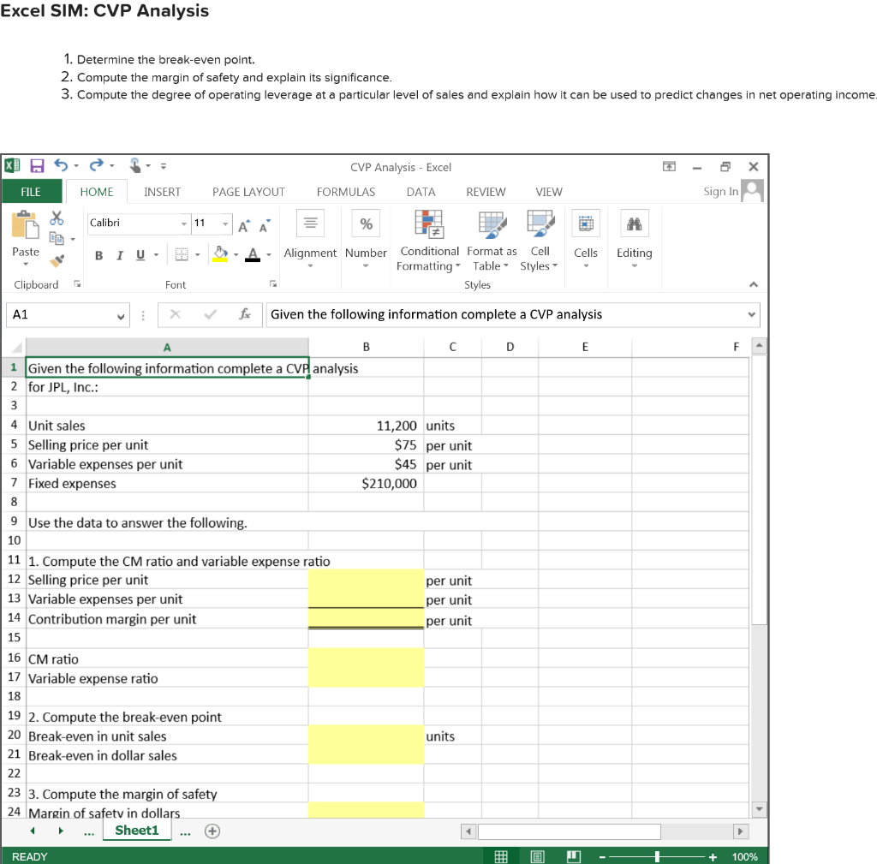Increase font size with large A icon

pos(244,226)
